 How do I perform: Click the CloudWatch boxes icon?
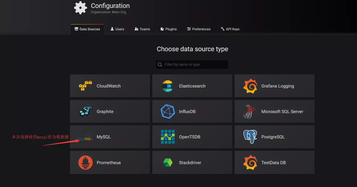[x=85, y=86]
